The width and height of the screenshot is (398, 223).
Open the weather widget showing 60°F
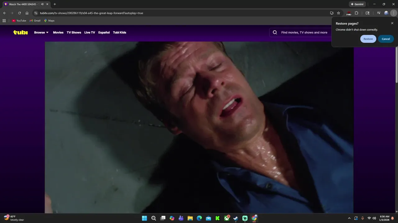coord(14,218)
